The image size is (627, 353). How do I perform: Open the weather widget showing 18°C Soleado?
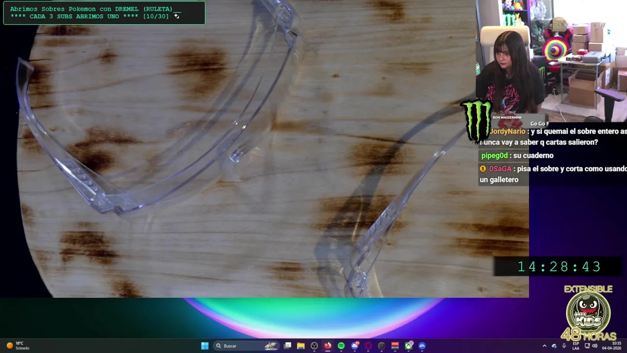click(x=18, y=346)
